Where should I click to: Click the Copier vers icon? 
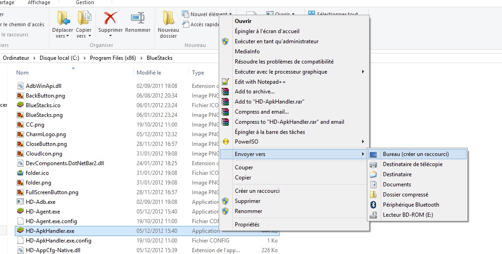84,18
